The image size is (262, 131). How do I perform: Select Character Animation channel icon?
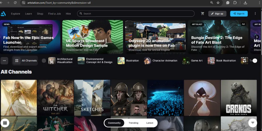(147, 61)
